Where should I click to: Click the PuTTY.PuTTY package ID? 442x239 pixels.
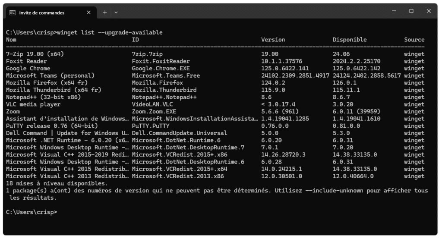coord(151,126)
